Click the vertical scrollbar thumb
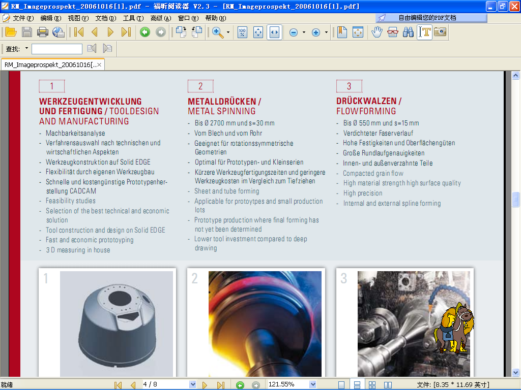Viewport: 521px width, 390px height. 515,199
